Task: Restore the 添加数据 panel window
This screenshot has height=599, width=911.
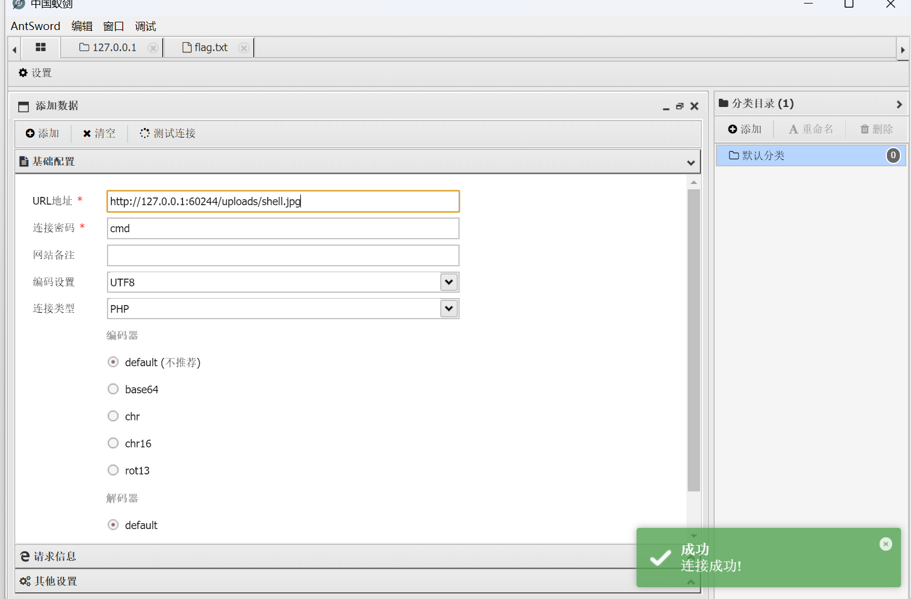Action: point(680,106)
